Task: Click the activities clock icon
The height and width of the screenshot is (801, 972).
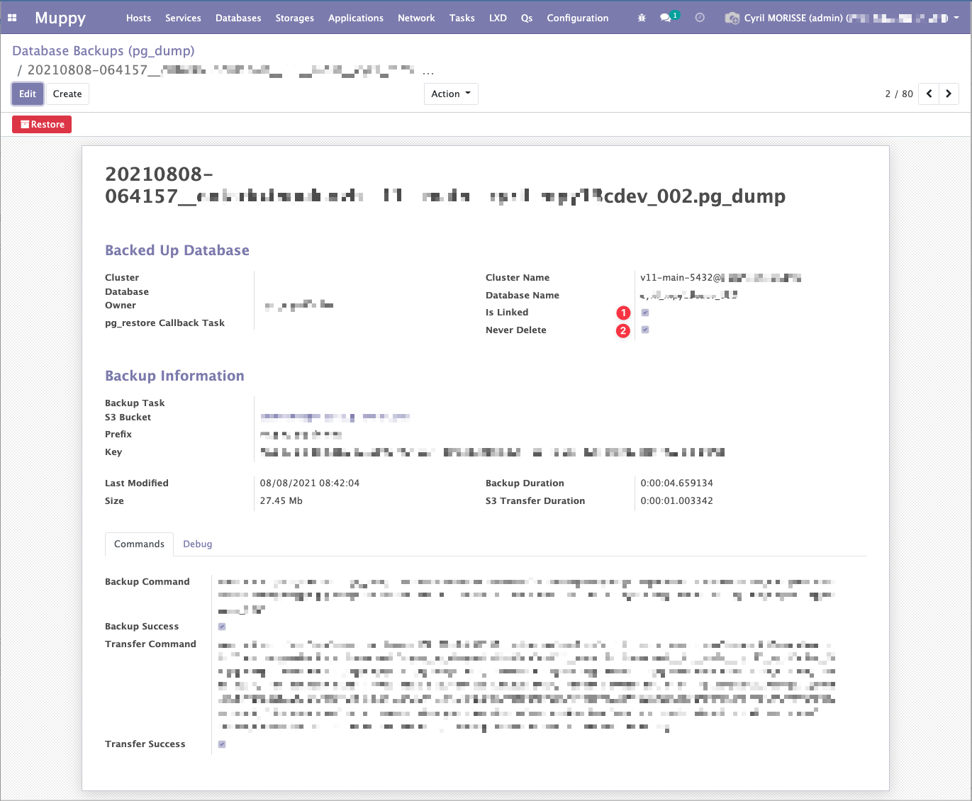Action: [x=700, y=18]
